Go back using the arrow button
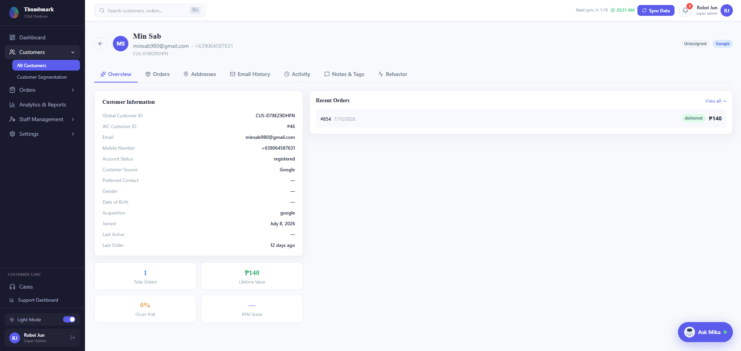This screenshot has height=351, width=741. pyautogui.click(x=101, y=44)
